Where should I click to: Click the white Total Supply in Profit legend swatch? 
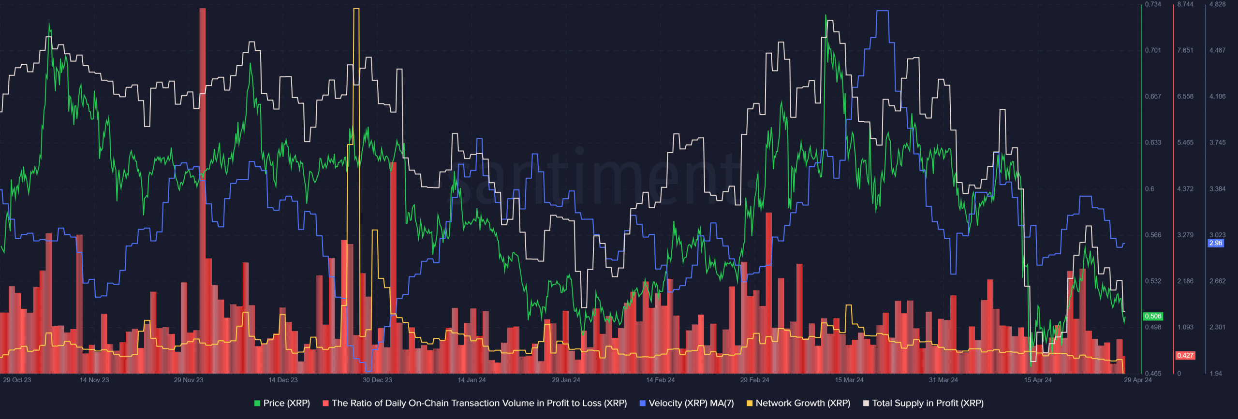[866, 403]
